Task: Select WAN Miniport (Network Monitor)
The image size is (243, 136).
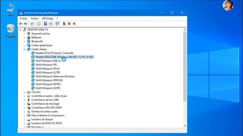Action: click(55, 76)
